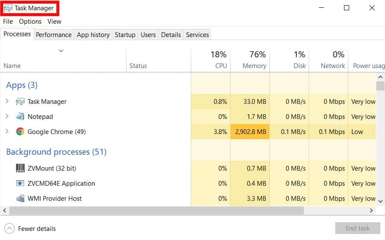Screen dimensions: 385x240
Task: Click the horizontal scrollbar right arrow
Action: (x=371, y=210)
